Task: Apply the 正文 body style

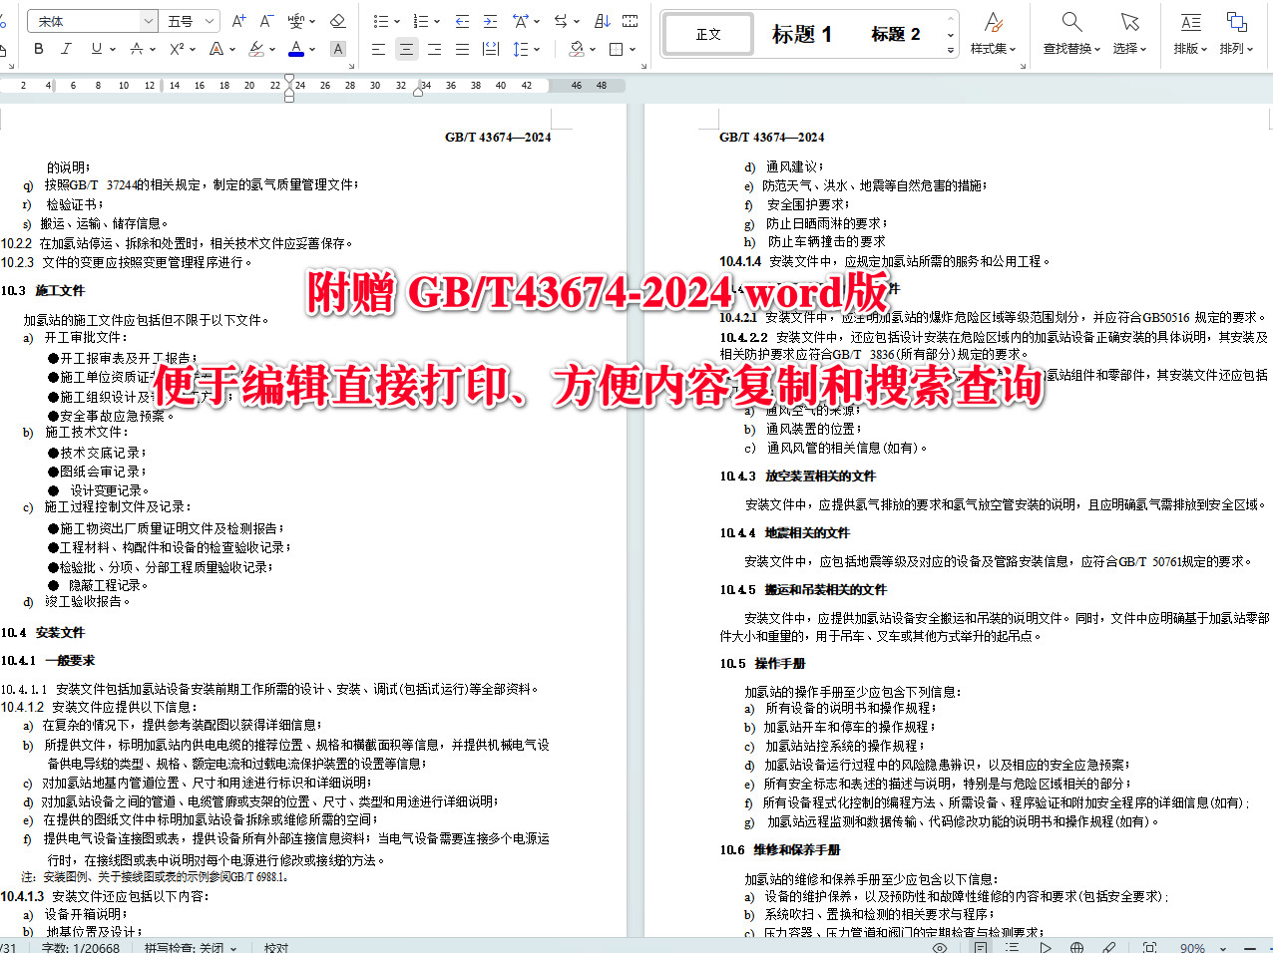Action: point(708,34)
